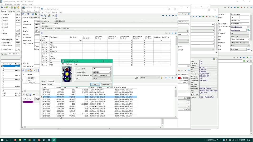This screenshot has height=142, width=253.
Task: Toggle the Free checkbox in Sales Order
Action: pyautogui.click(x=35, y=47)
